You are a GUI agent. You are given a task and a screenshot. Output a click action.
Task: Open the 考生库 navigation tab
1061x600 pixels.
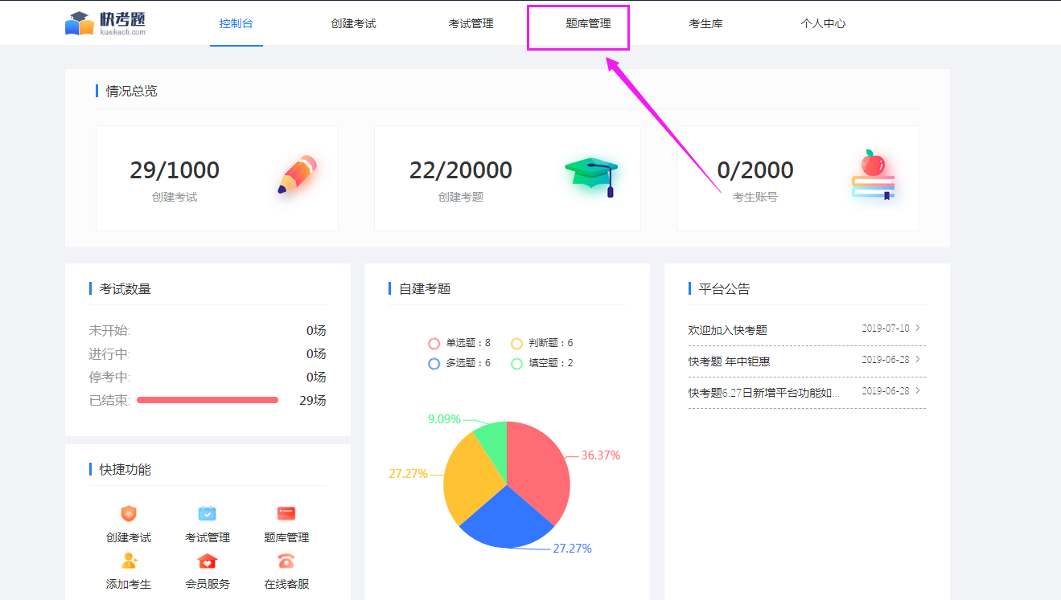point(705,24)
